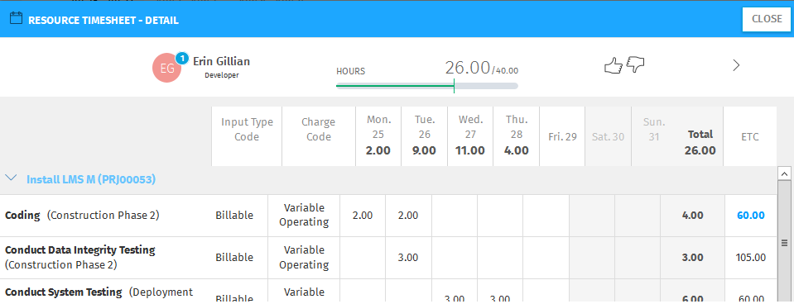The image size is (794, 304).
Task: Click Variable Operating in Data Integrity Testing row
Action: pyautogui.click(x=304, y=257)
